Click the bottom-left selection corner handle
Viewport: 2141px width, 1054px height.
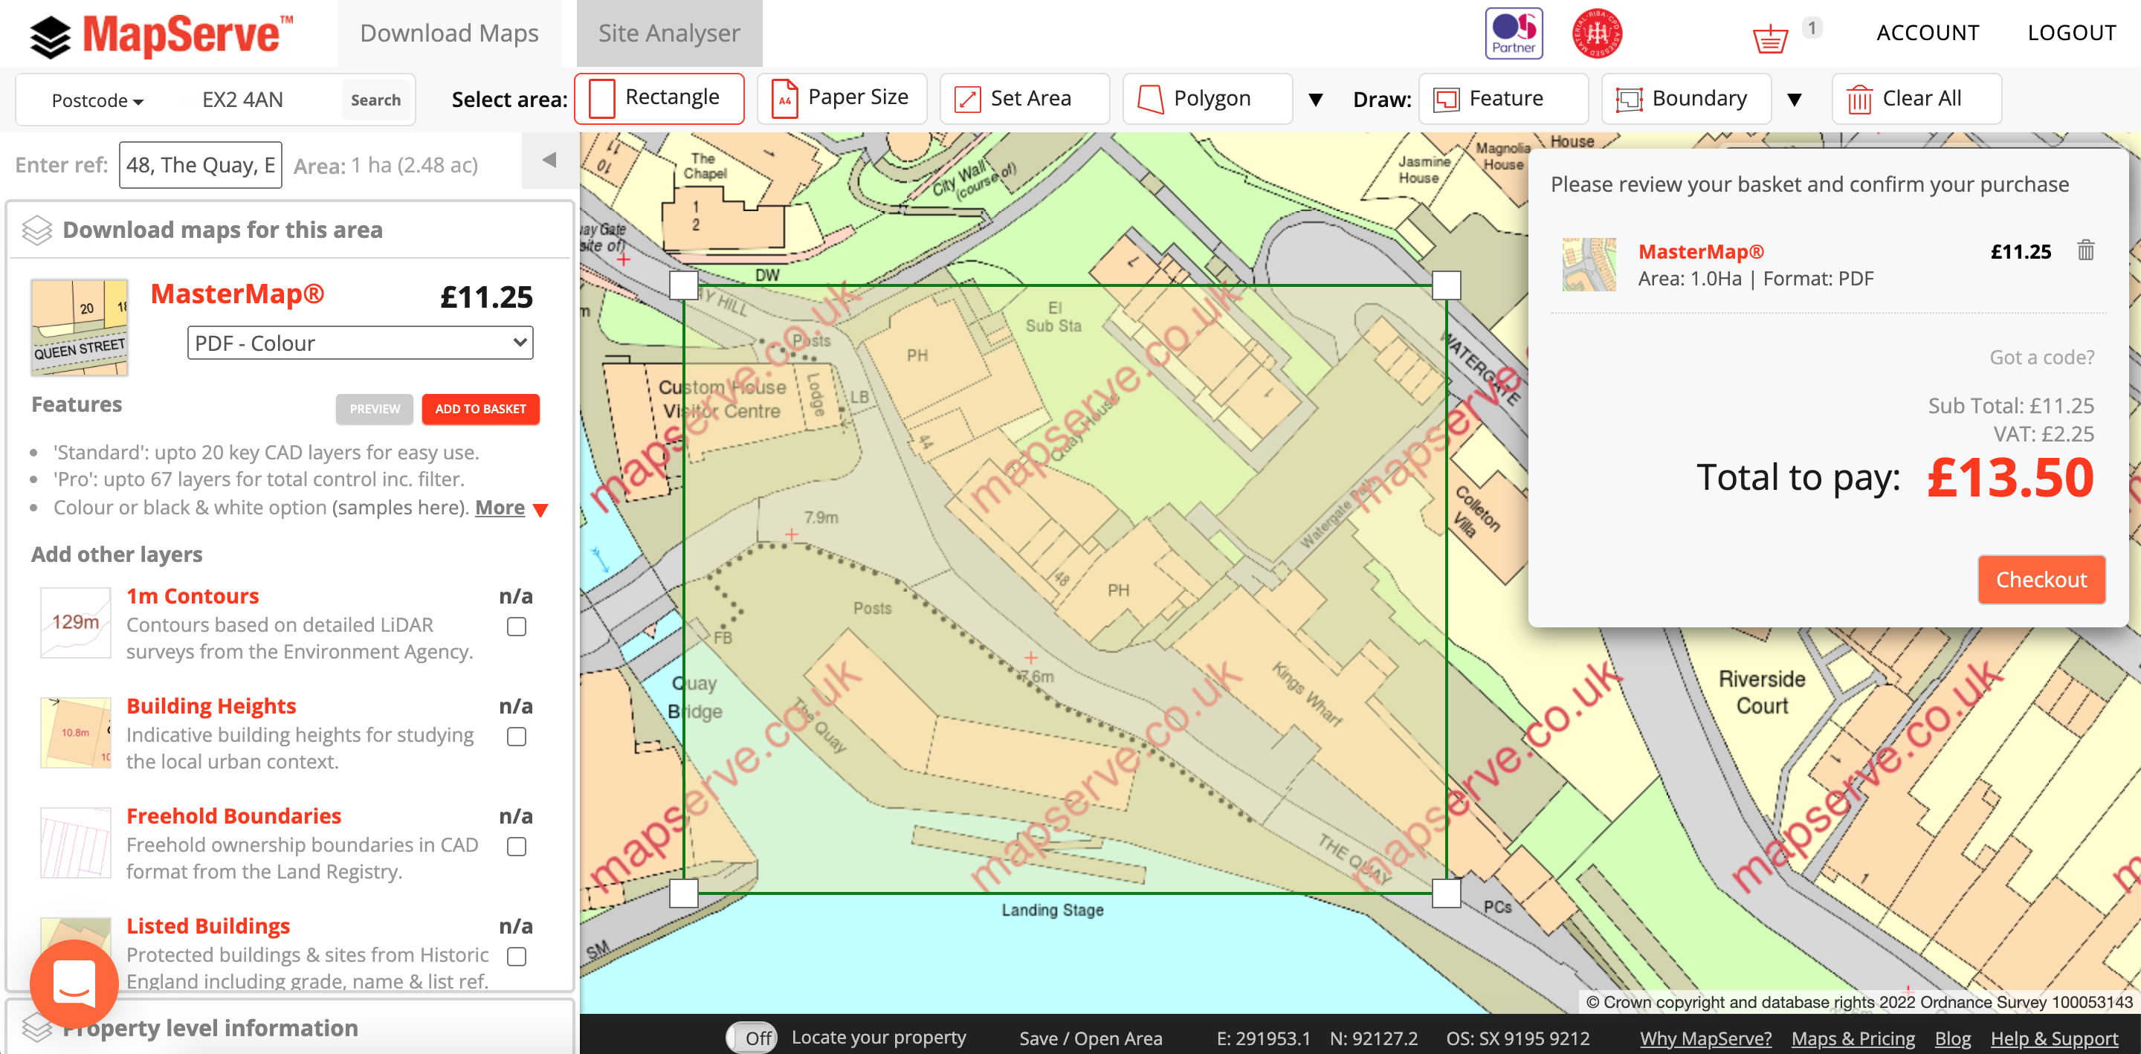tap(683, 893)
